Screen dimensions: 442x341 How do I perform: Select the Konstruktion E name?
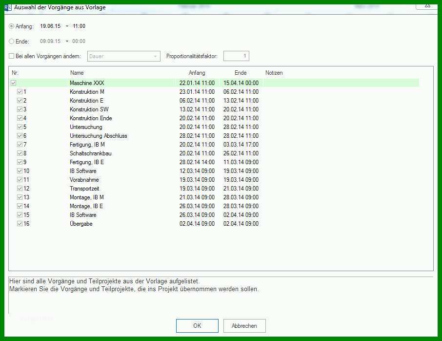[x=86, y=101]
